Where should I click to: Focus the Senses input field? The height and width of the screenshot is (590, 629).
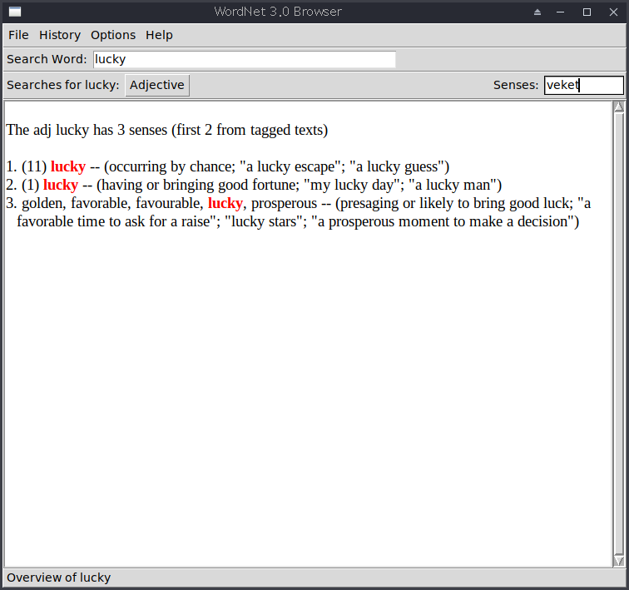(x=584, y=85)
